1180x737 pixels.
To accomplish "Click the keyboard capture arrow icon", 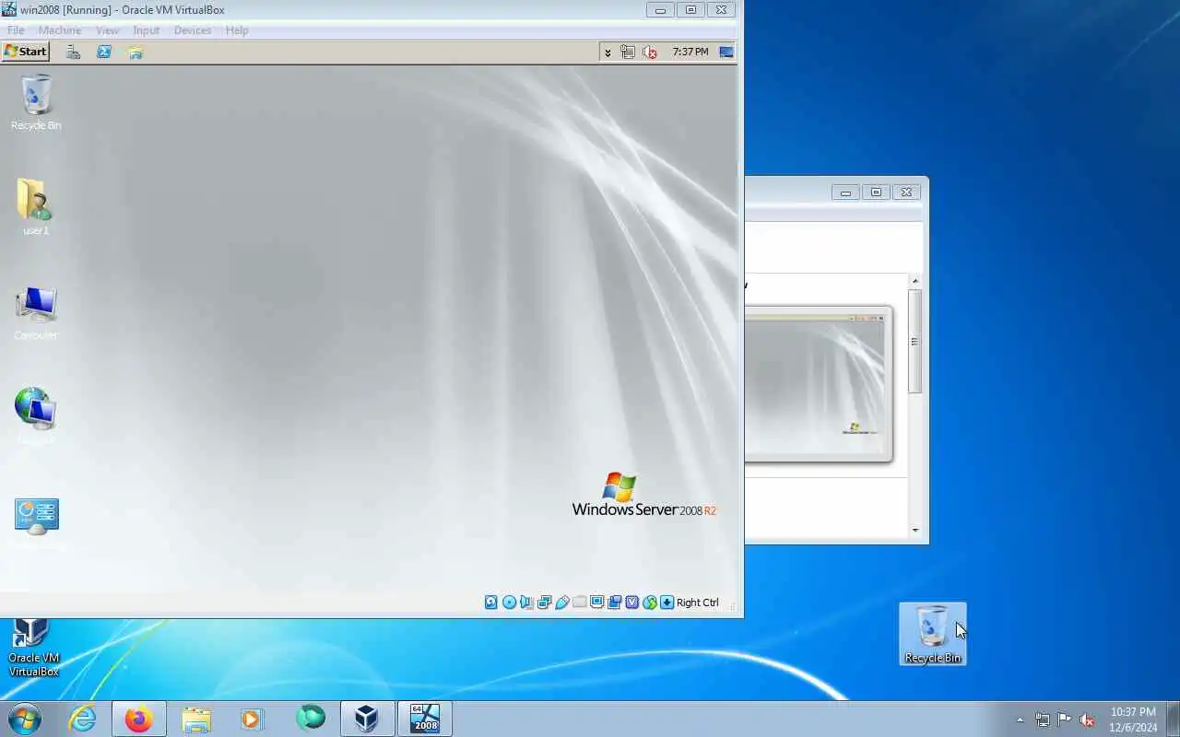I will (667, 602).
